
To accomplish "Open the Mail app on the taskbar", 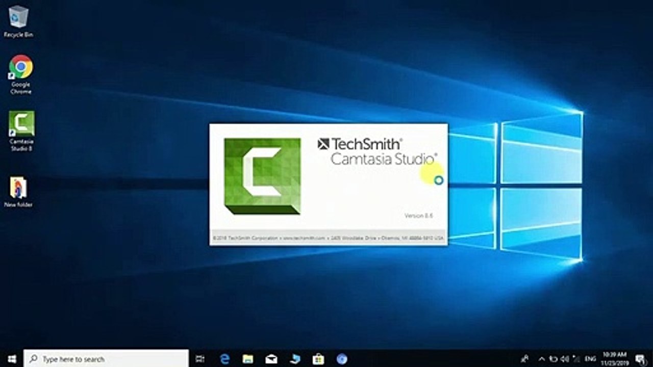I will pyautogui.click(x=271, y=359).
